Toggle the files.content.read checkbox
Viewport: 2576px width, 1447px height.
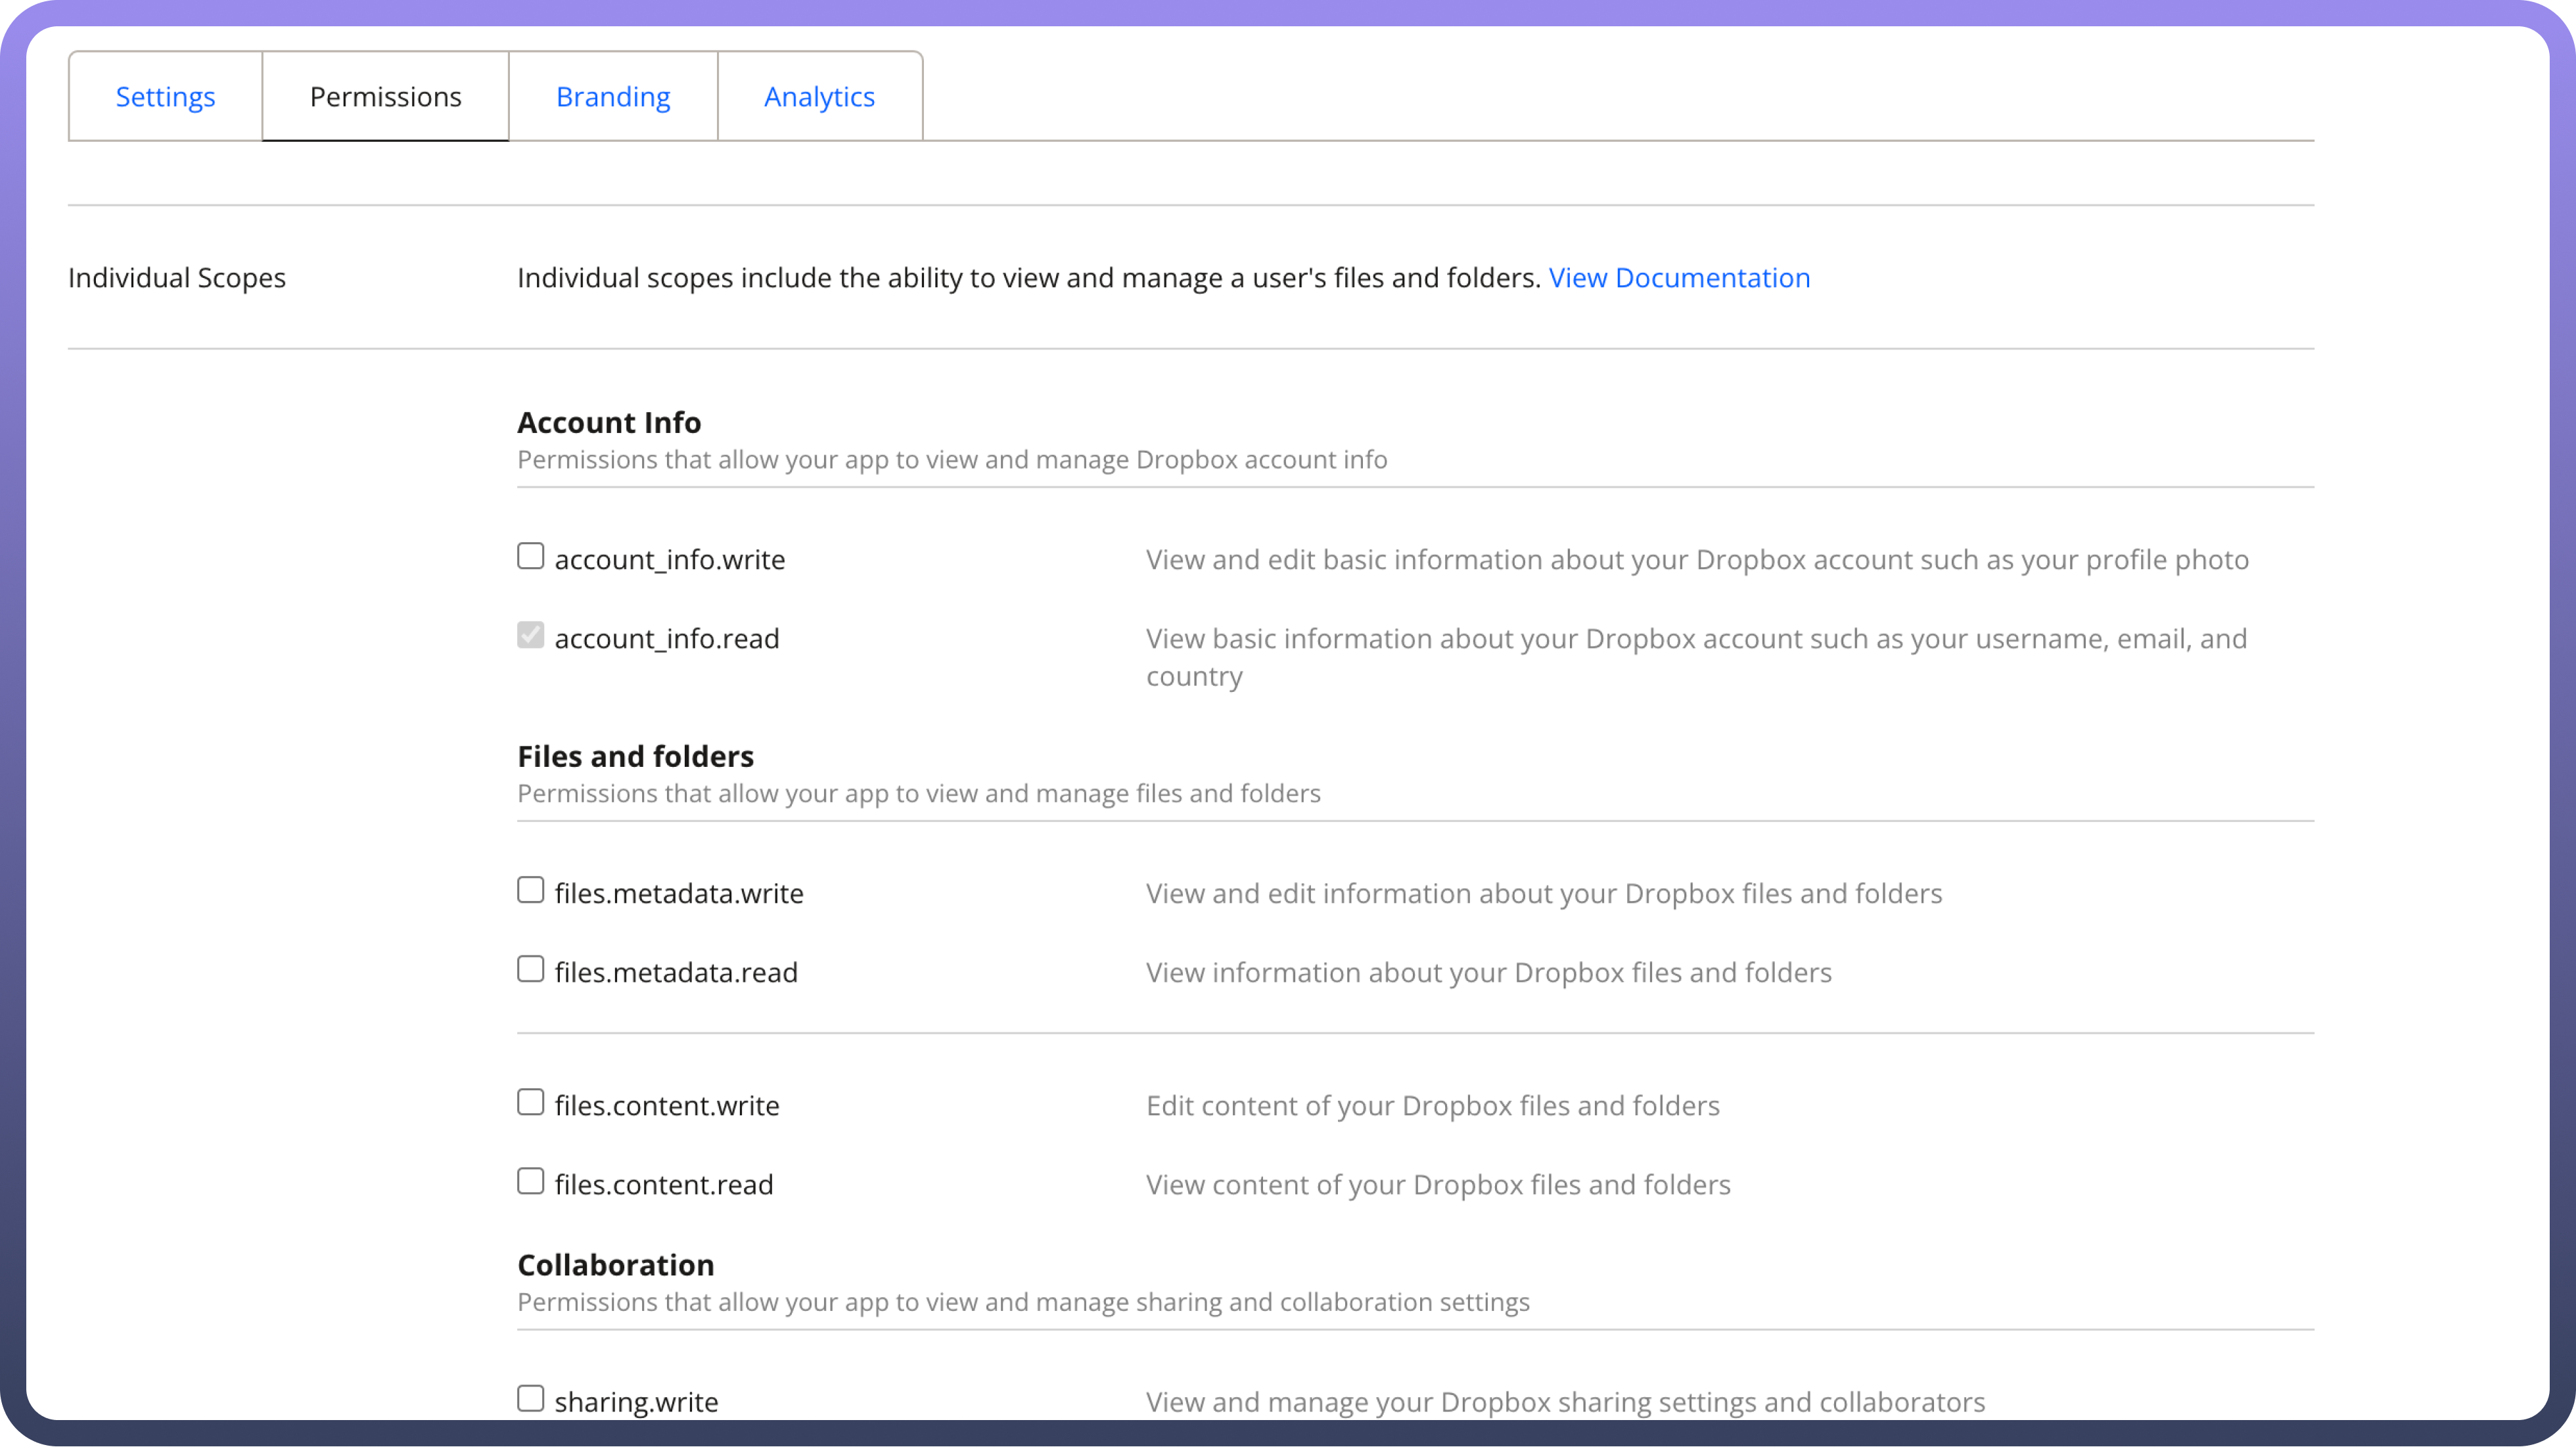pyautogui.click(x=531, y=1181)
